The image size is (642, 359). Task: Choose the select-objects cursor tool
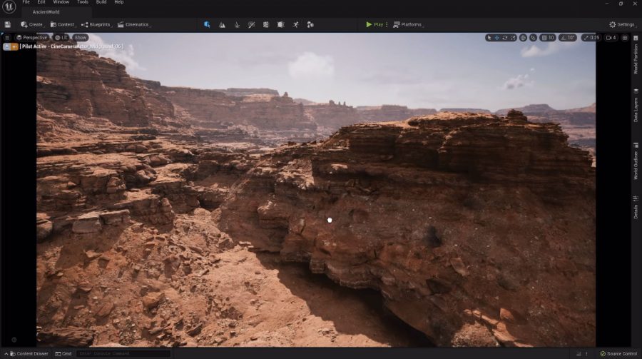tap(489, 38)
